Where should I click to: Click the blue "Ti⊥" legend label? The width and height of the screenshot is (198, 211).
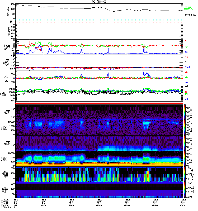tap(186, 99)
